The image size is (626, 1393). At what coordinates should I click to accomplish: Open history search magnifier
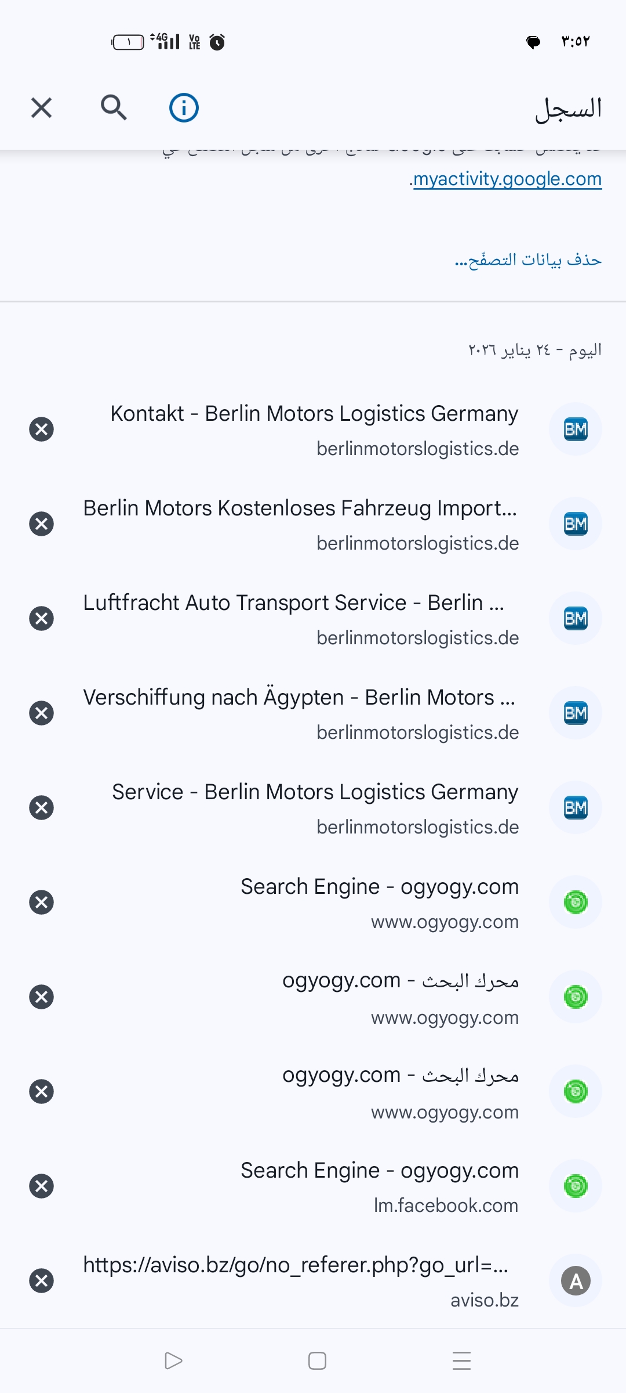coord(114,108)
